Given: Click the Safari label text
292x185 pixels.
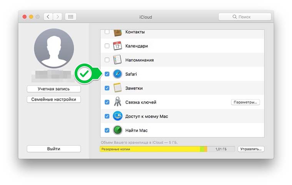Looking at the screenshot, I should 131,74.
